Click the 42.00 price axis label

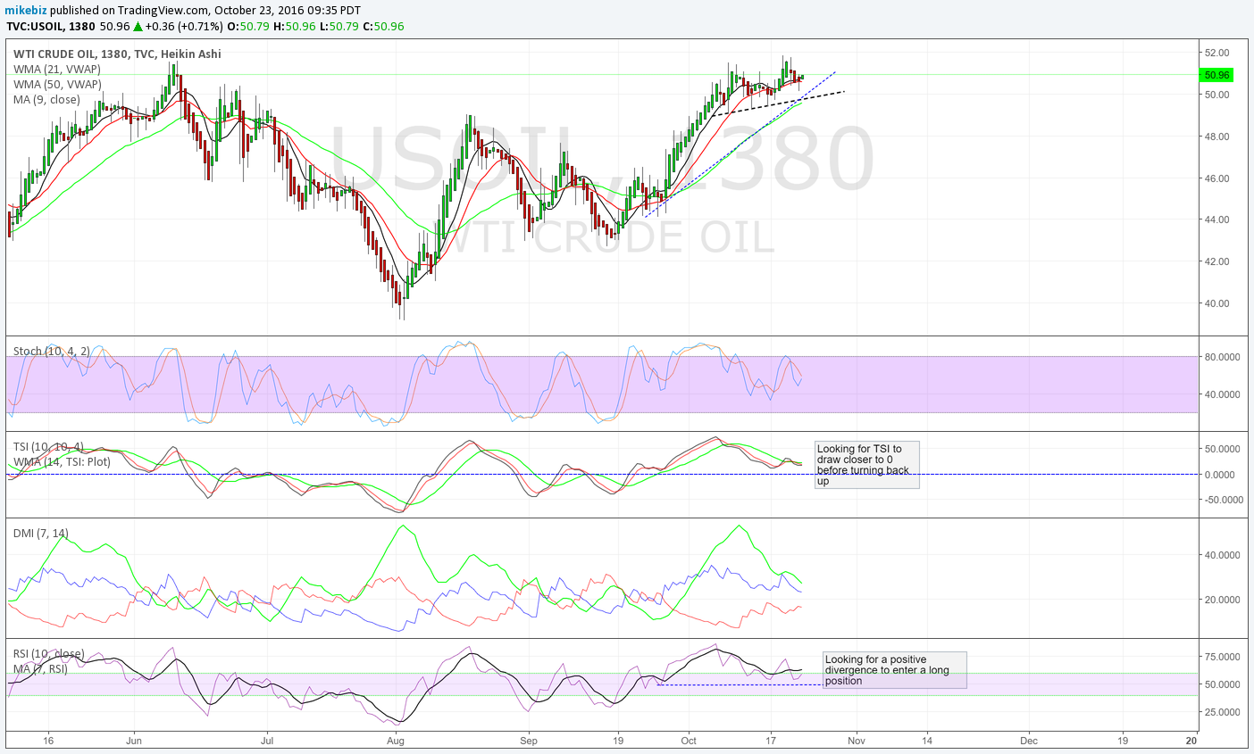pyautogui.click(x=1216, y=261)
